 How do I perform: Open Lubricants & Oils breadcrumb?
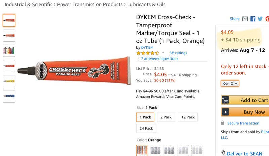pos(146,4)
